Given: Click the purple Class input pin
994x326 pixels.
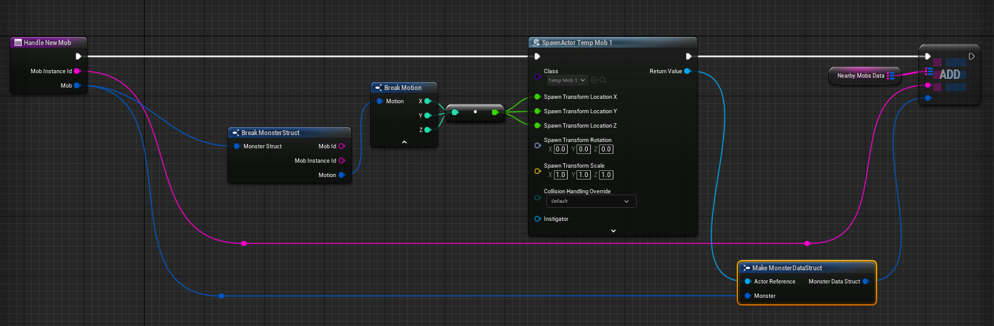Looking at the screenshot, I should (x=538, y=77).
